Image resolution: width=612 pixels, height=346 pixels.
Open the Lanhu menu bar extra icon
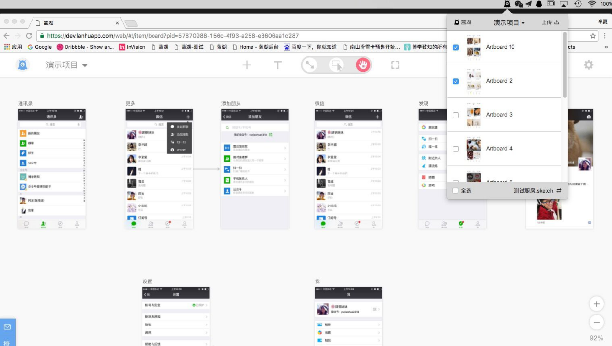tap(507, 4)
